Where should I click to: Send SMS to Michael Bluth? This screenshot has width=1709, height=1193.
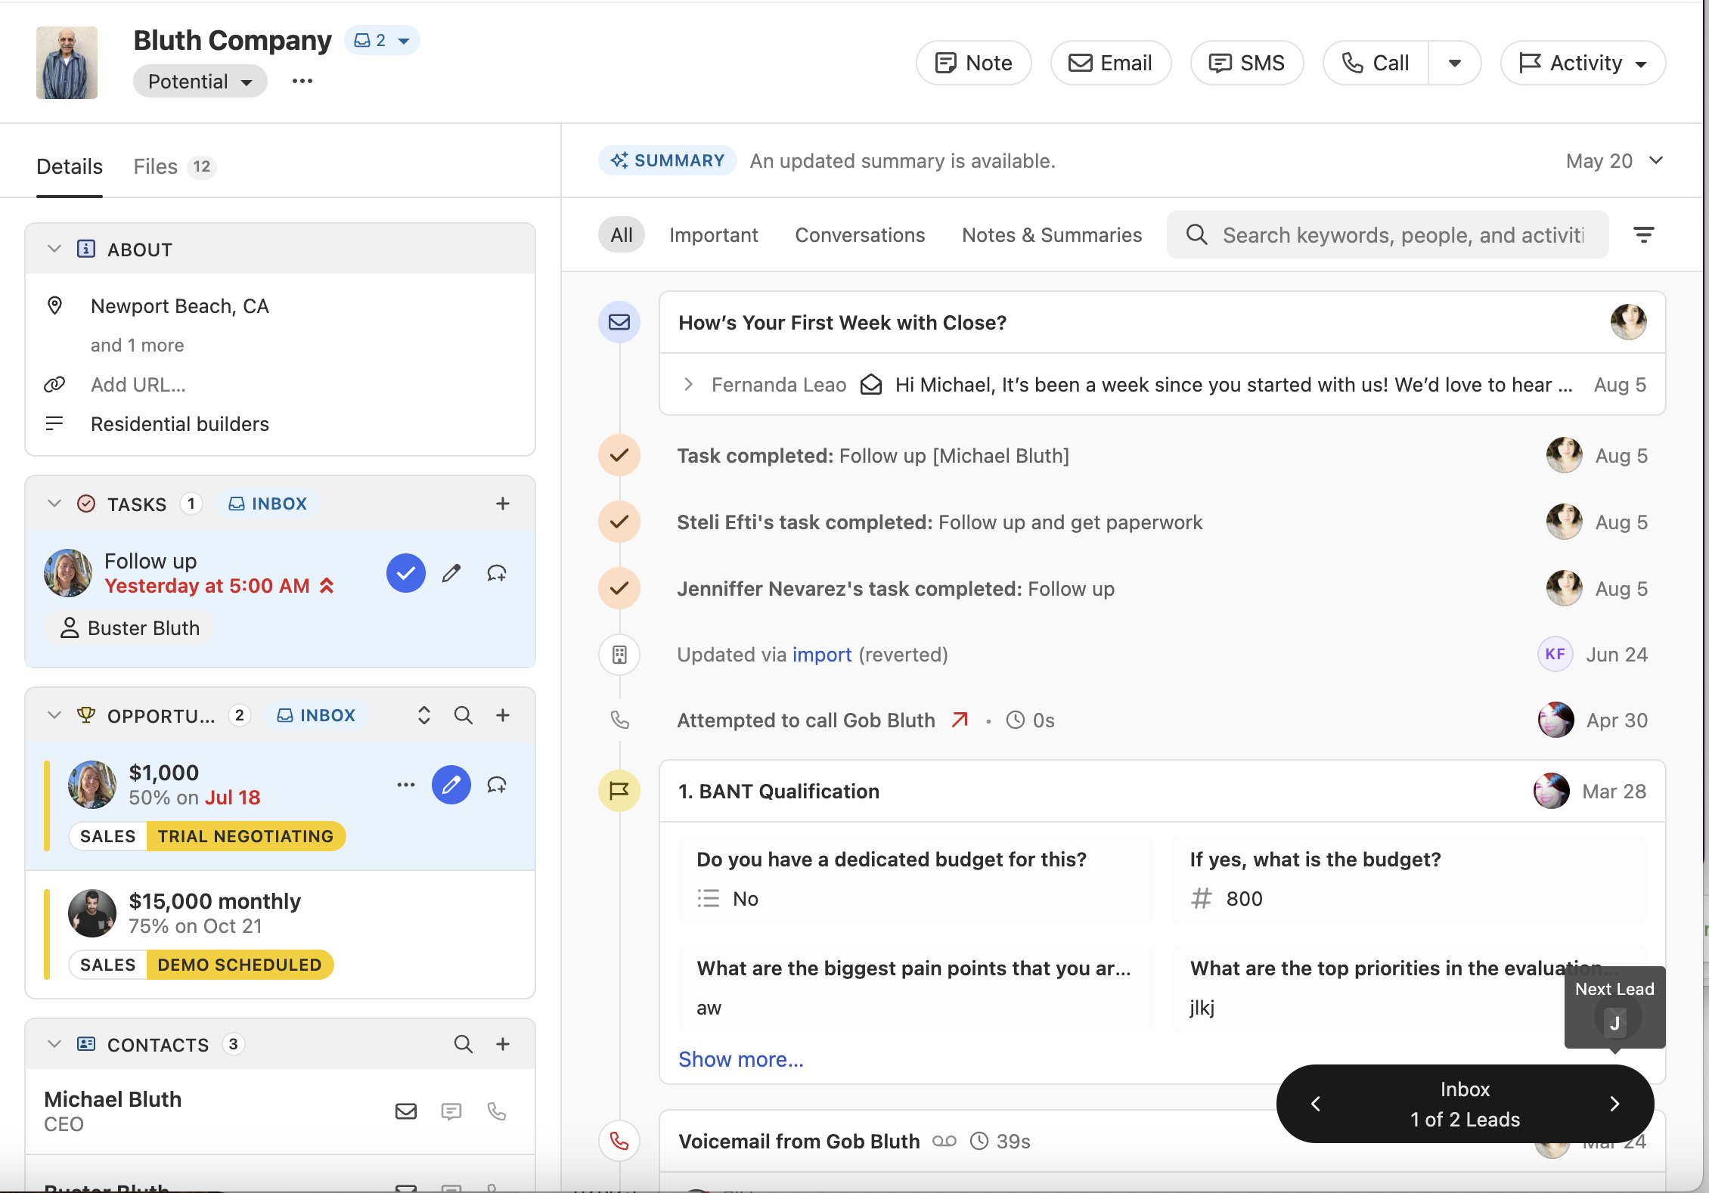pyautogui.click(x=451, y=1111)
